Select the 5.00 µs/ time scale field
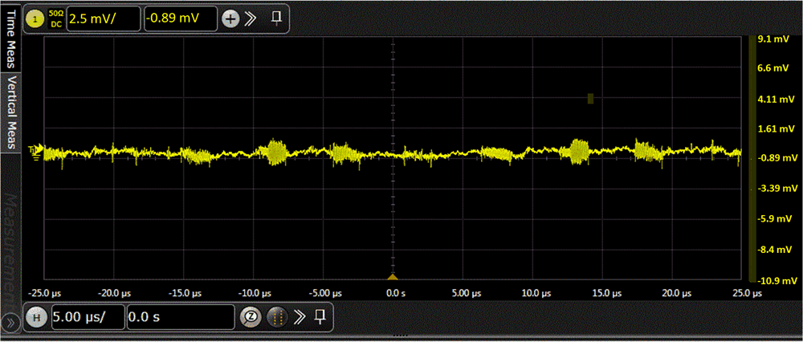This screenshot has height=342, width=803. coord(88,316)
